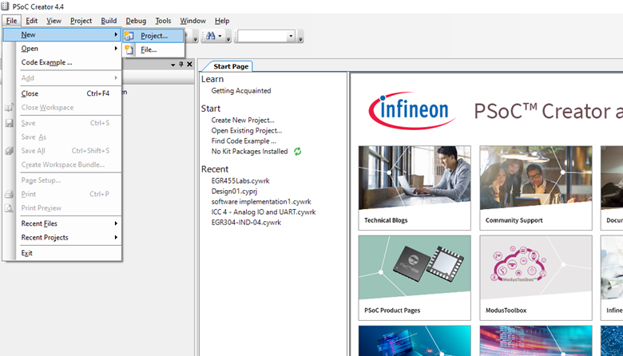Click the binoculars Find icon in toolbar
This screenshot has width=623, height=356.
coord(211,36)
